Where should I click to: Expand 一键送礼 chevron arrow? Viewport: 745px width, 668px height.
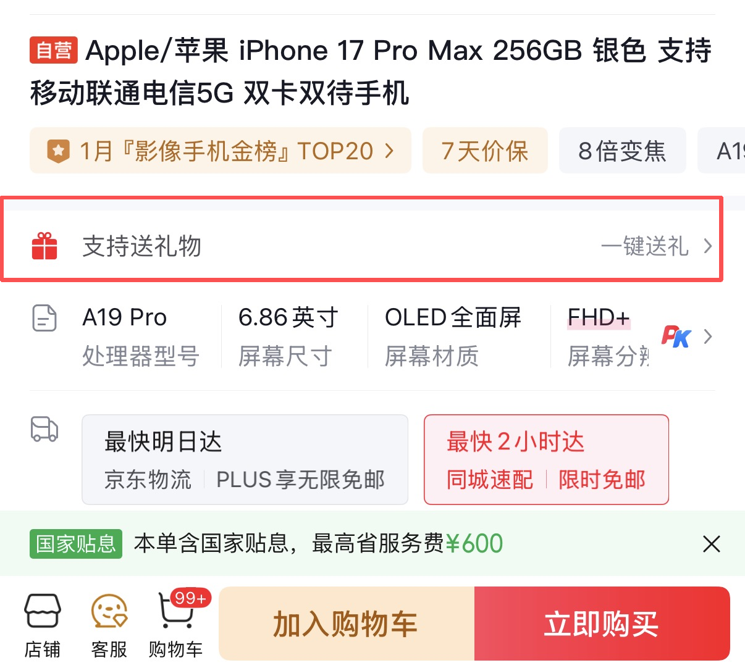point(708,246)
